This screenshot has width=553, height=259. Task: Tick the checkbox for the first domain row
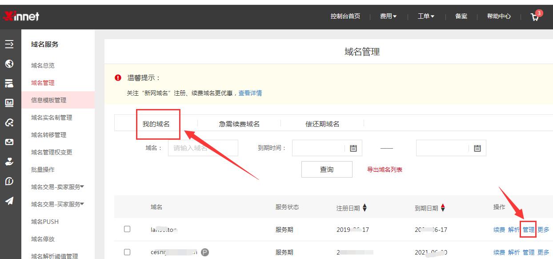(127, 229)
